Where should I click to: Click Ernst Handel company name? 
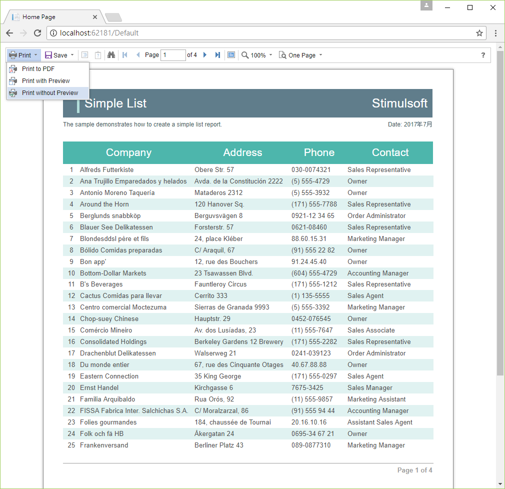99,388
